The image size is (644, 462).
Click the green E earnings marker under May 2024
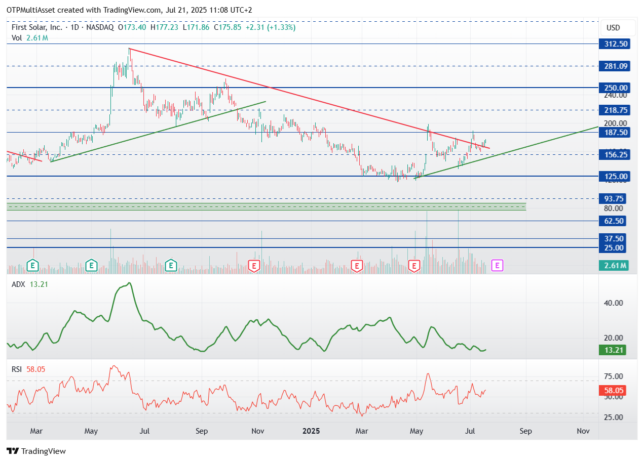click(91, 265)
